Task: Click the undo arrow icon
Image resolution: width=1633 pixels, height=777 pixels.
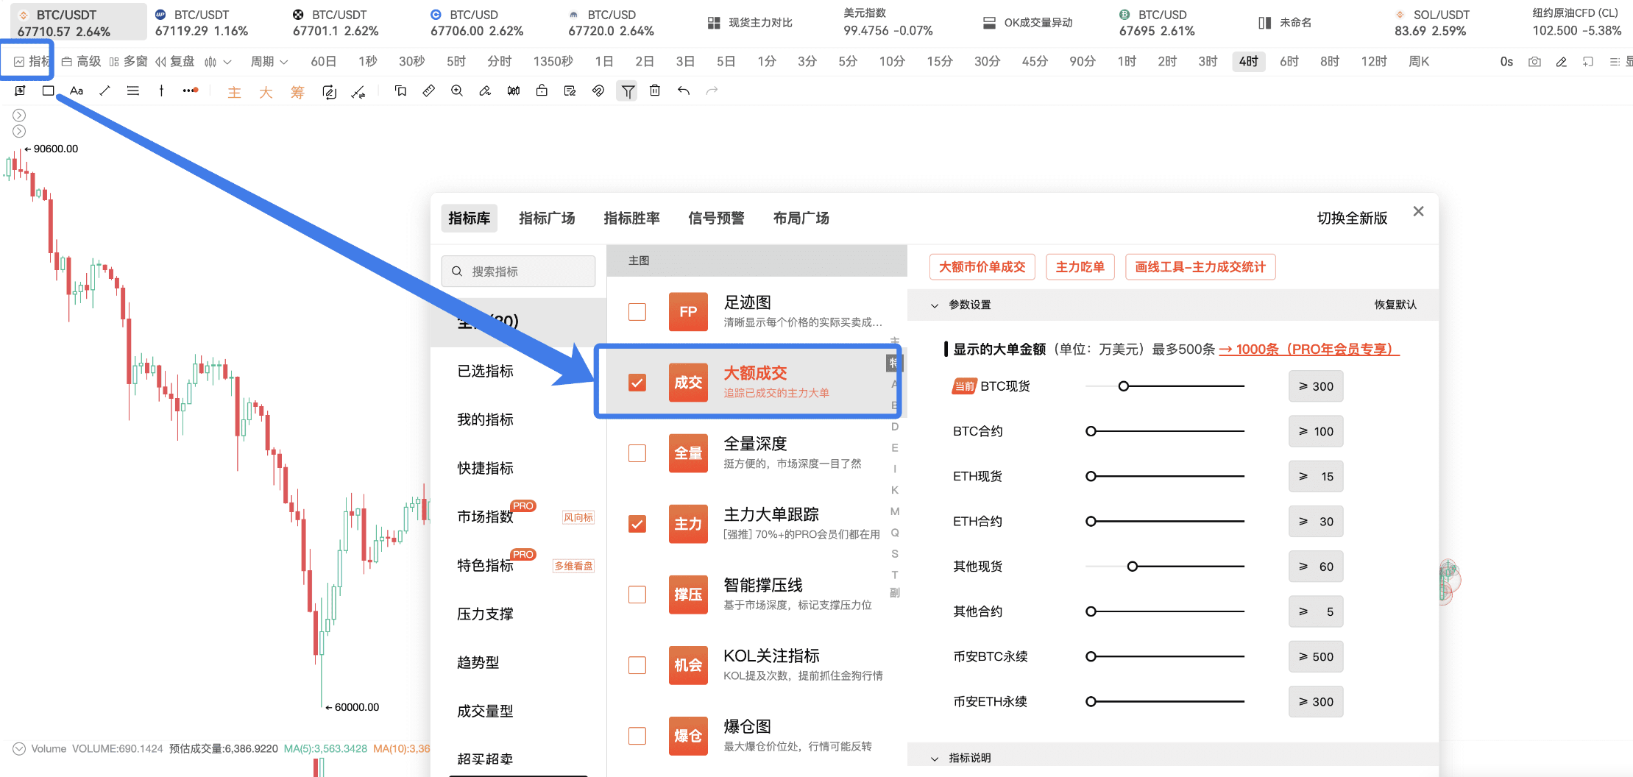Action: click(x=684, y=91)
